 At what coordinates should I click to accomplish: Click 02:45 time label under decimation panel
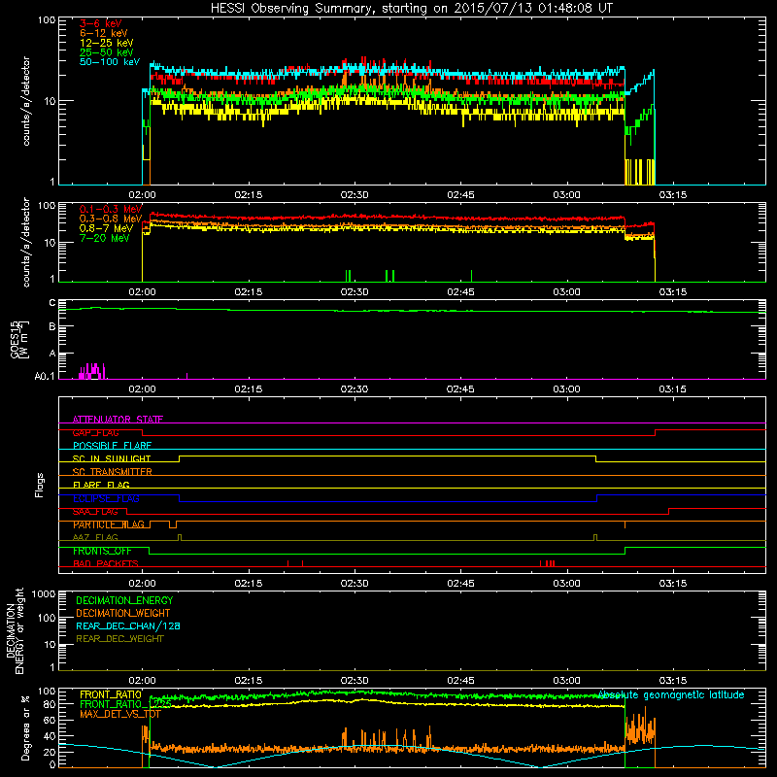(x=460, y=681)
